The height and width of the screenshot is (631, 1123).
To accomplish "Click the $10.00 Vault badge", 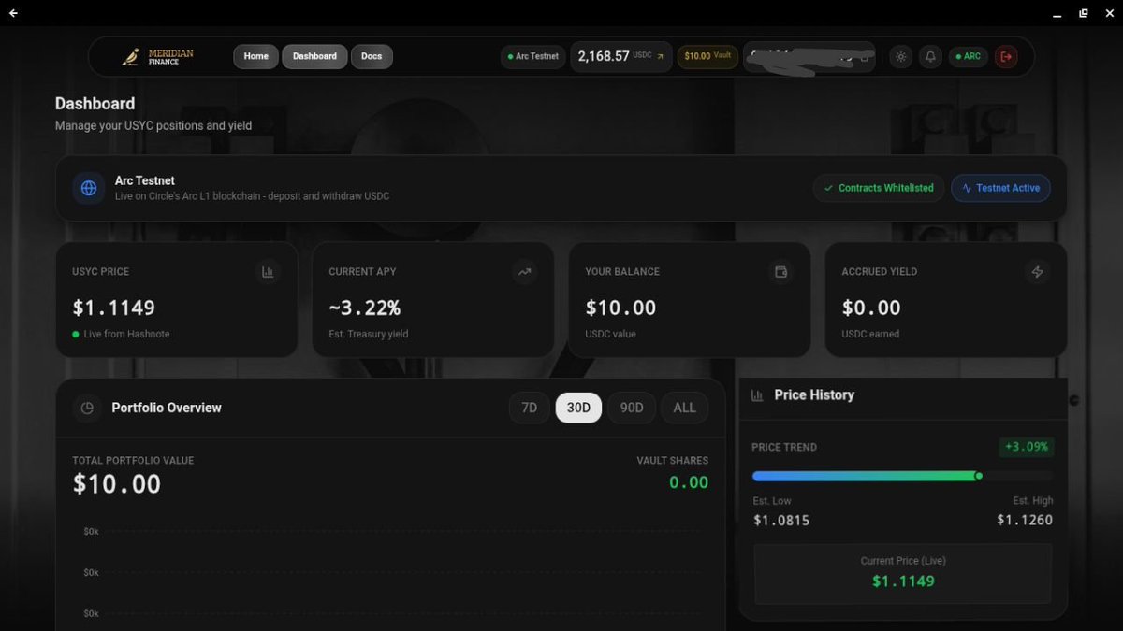I will click(707, 56).
